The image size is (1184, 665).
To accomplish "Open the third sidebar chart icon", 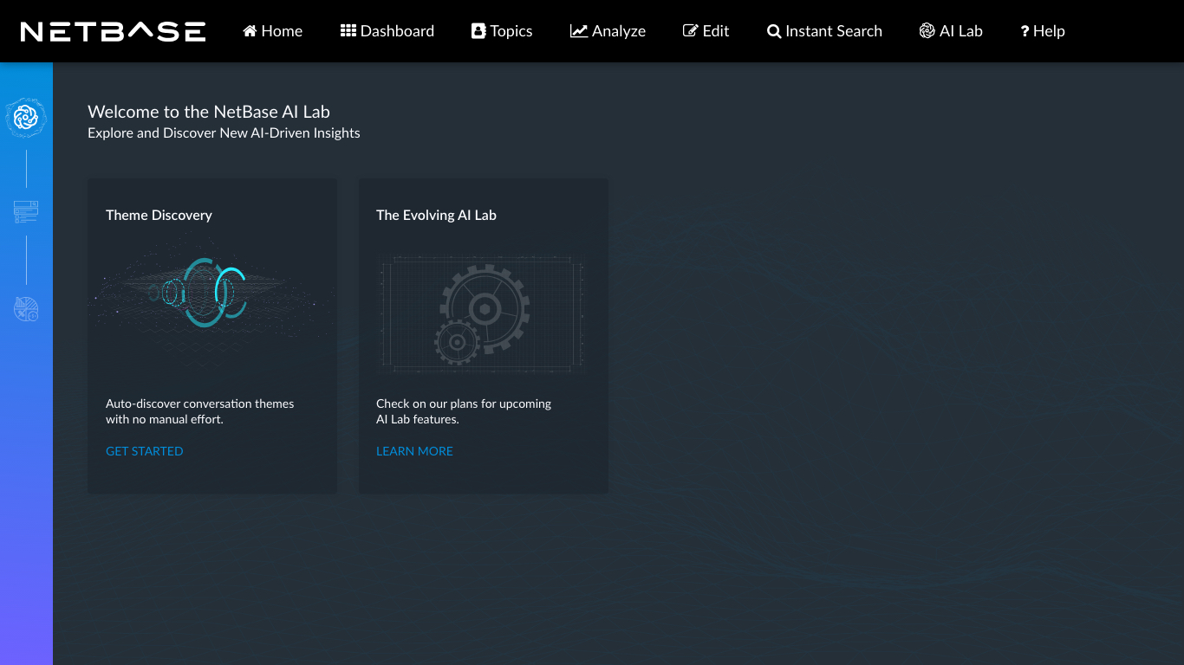I will 26,309.
